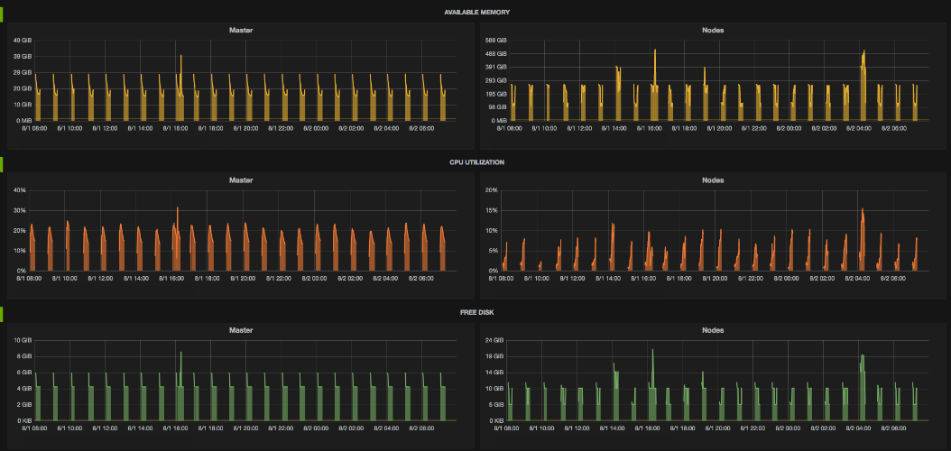This screenshot has width=951, height=451.
Task: Collapse the CPU UTILIZATION row title
Action: 475,162
